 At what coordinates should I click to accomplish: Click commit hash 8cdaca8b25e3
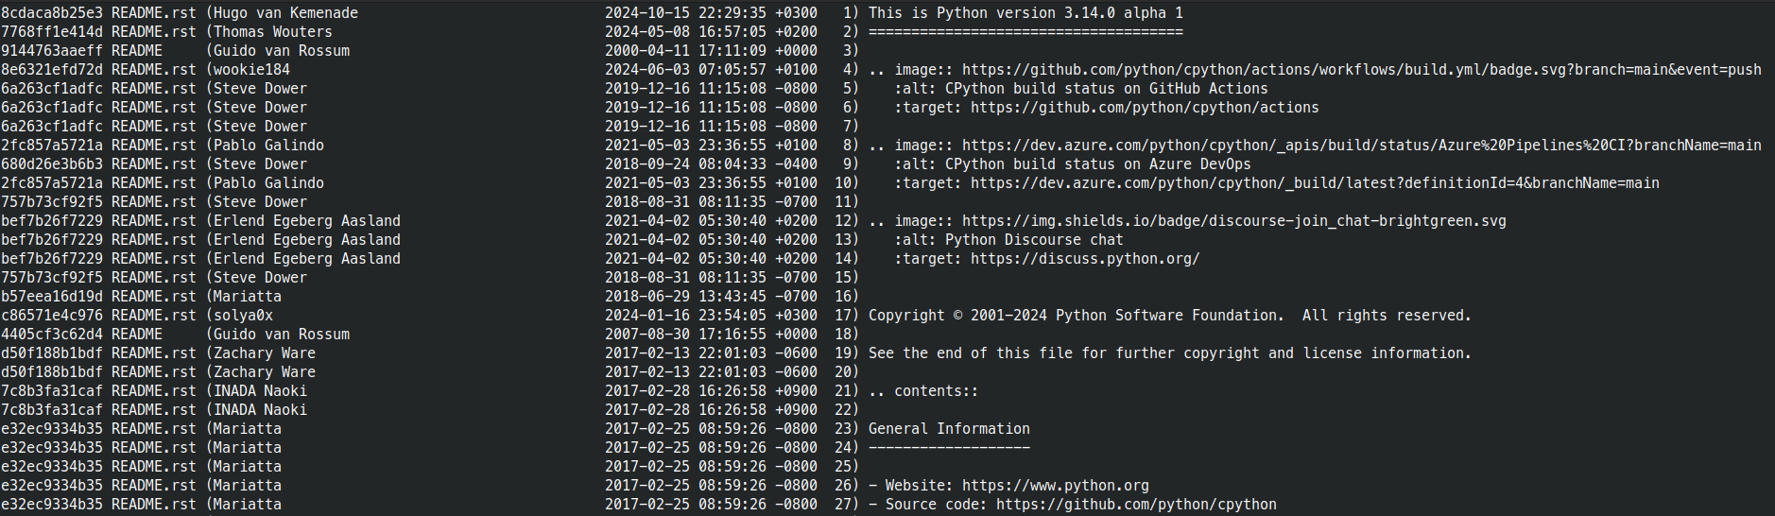(x=52, y=13)
